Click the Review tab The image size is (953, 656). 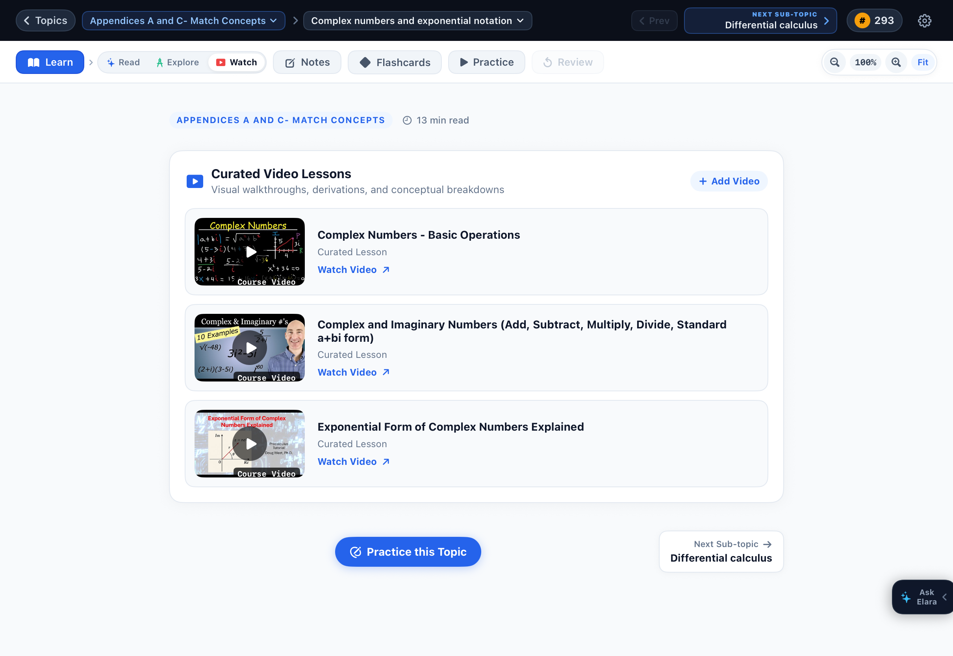[x=567, y=62]
